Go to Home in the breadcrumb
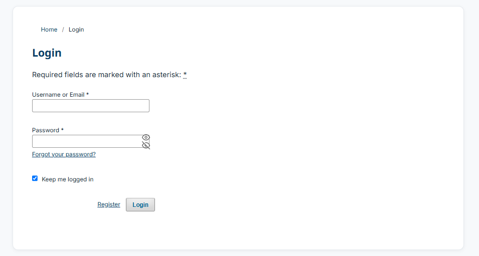Screen dimensions: 479x256 coord(49,30)
